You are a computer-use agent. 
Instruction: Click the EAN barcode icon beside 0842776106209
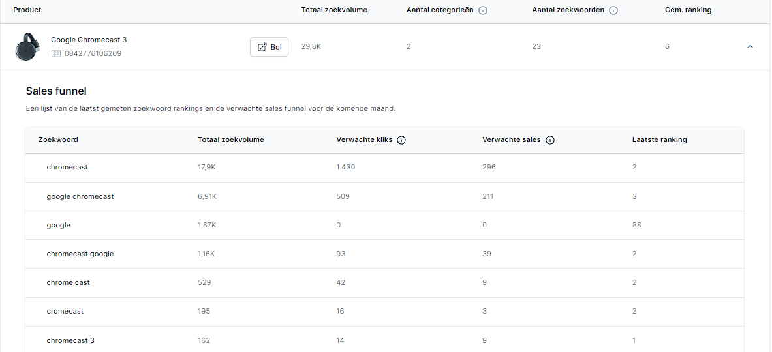tap(55, 53)
